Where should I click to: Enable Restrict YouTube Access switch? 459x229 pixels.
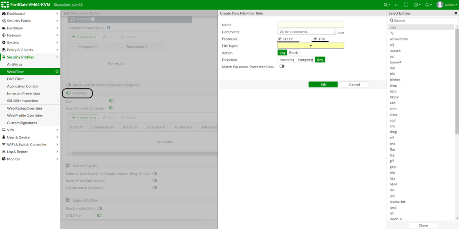click(x=154, y=181)
